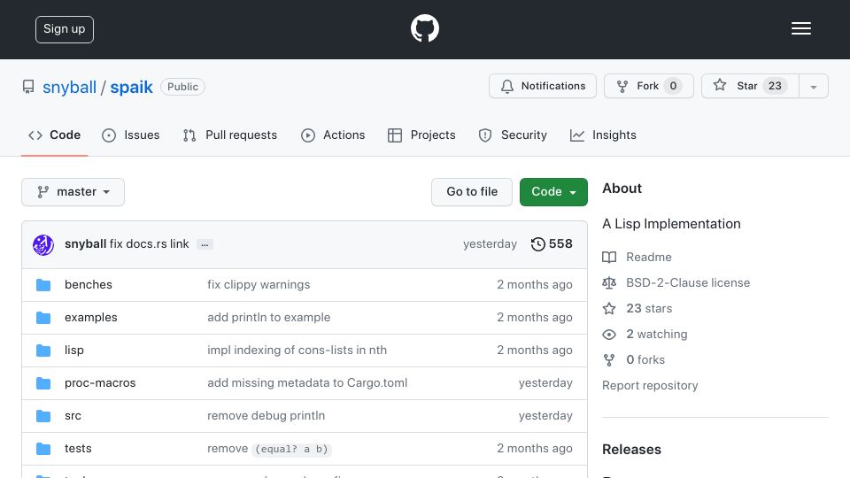The height and width of the screenshot is (478, 850).
Task: Open the lisp folder
Action: 74,351
